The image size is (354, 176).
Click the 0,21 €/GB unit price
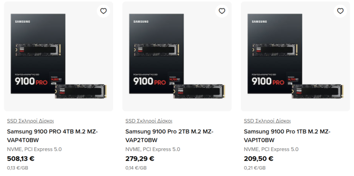[x=255, y=168]
